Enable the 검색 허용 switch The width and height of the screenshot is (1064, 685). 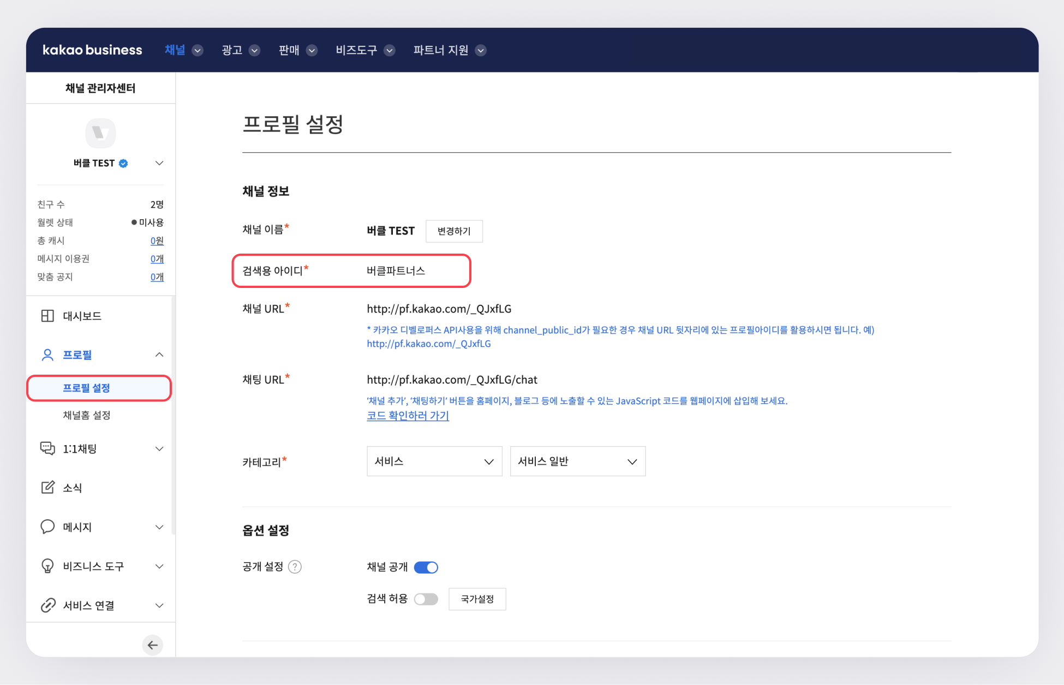coord(426,599)
